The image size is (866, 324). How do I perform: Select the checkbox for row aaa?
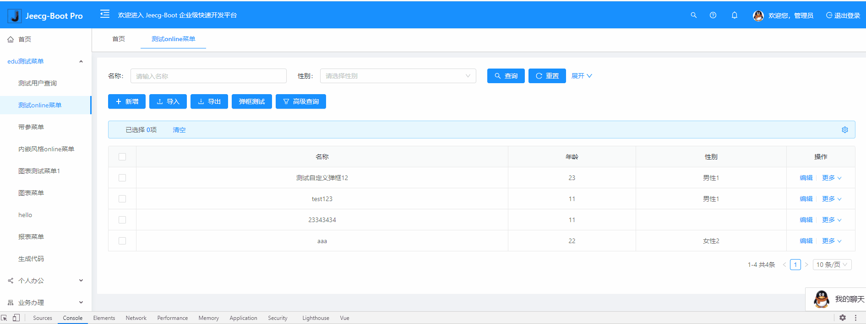click(122, 241)
